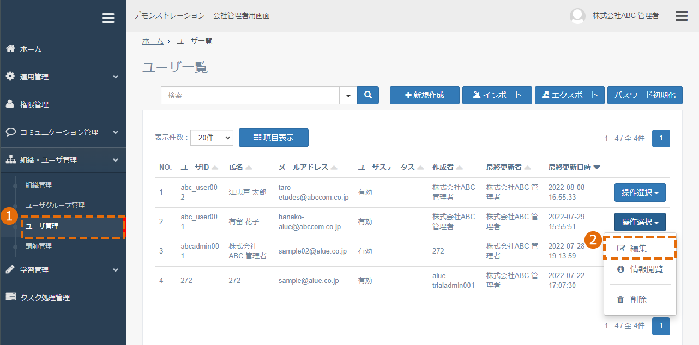The width and height of the screenshot is (699, 345).
Task: Open search options dropdown arrow
Action: tap(348, 95)
